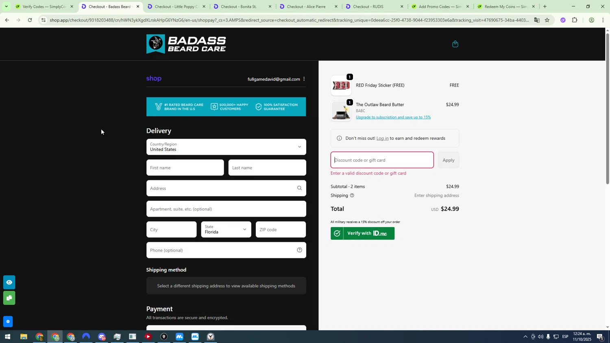The height and width of the screenshot is (343, 610).
Task: Translate this page icon in address bar
Action: point(537,20)
